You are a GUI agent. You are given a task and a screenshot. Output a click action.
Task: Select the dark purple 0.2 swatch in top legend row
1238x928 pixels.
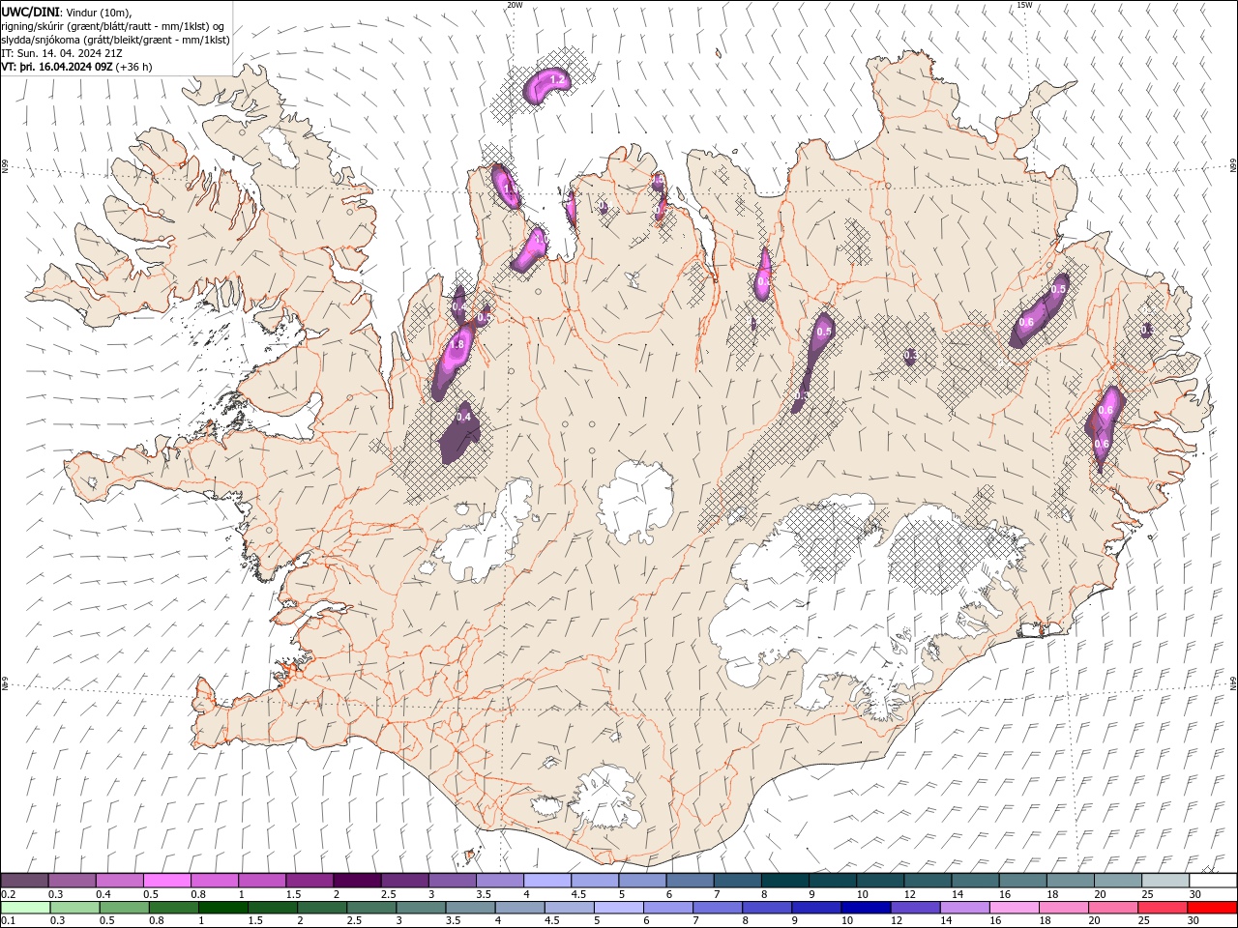(x=25, y=881)
